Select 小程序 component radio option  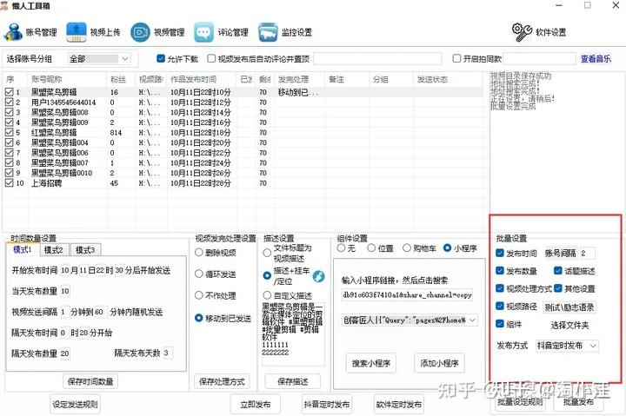448,248
